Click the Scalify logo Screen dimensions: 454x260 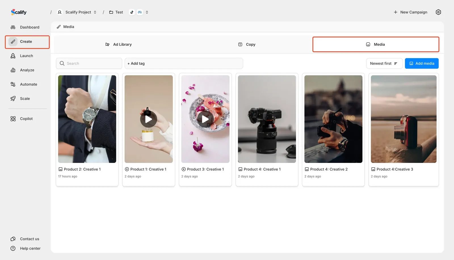[18, 12]
